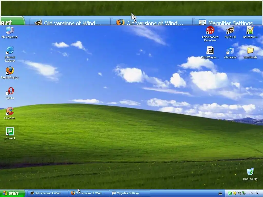Screen dimensions: 263x197
Task: Open the yellow security shield tray icon
Action: point(235,193)
